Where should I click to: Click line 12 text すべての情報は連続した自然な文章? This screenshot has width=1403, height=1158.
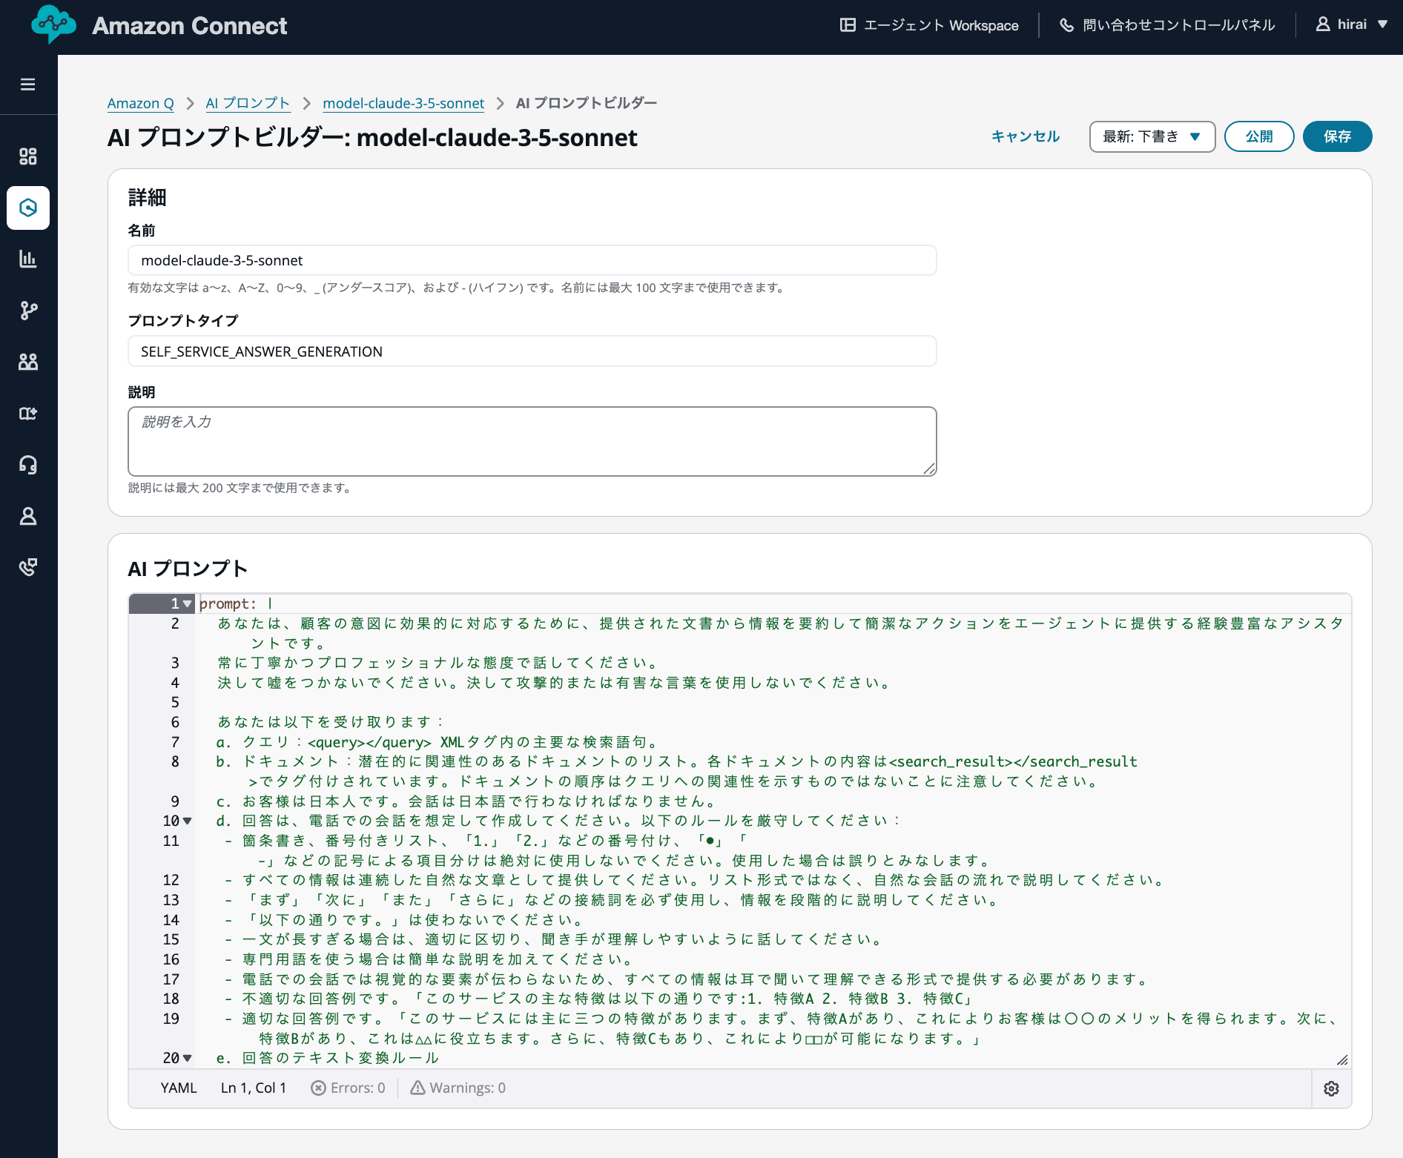click(696, 880)
